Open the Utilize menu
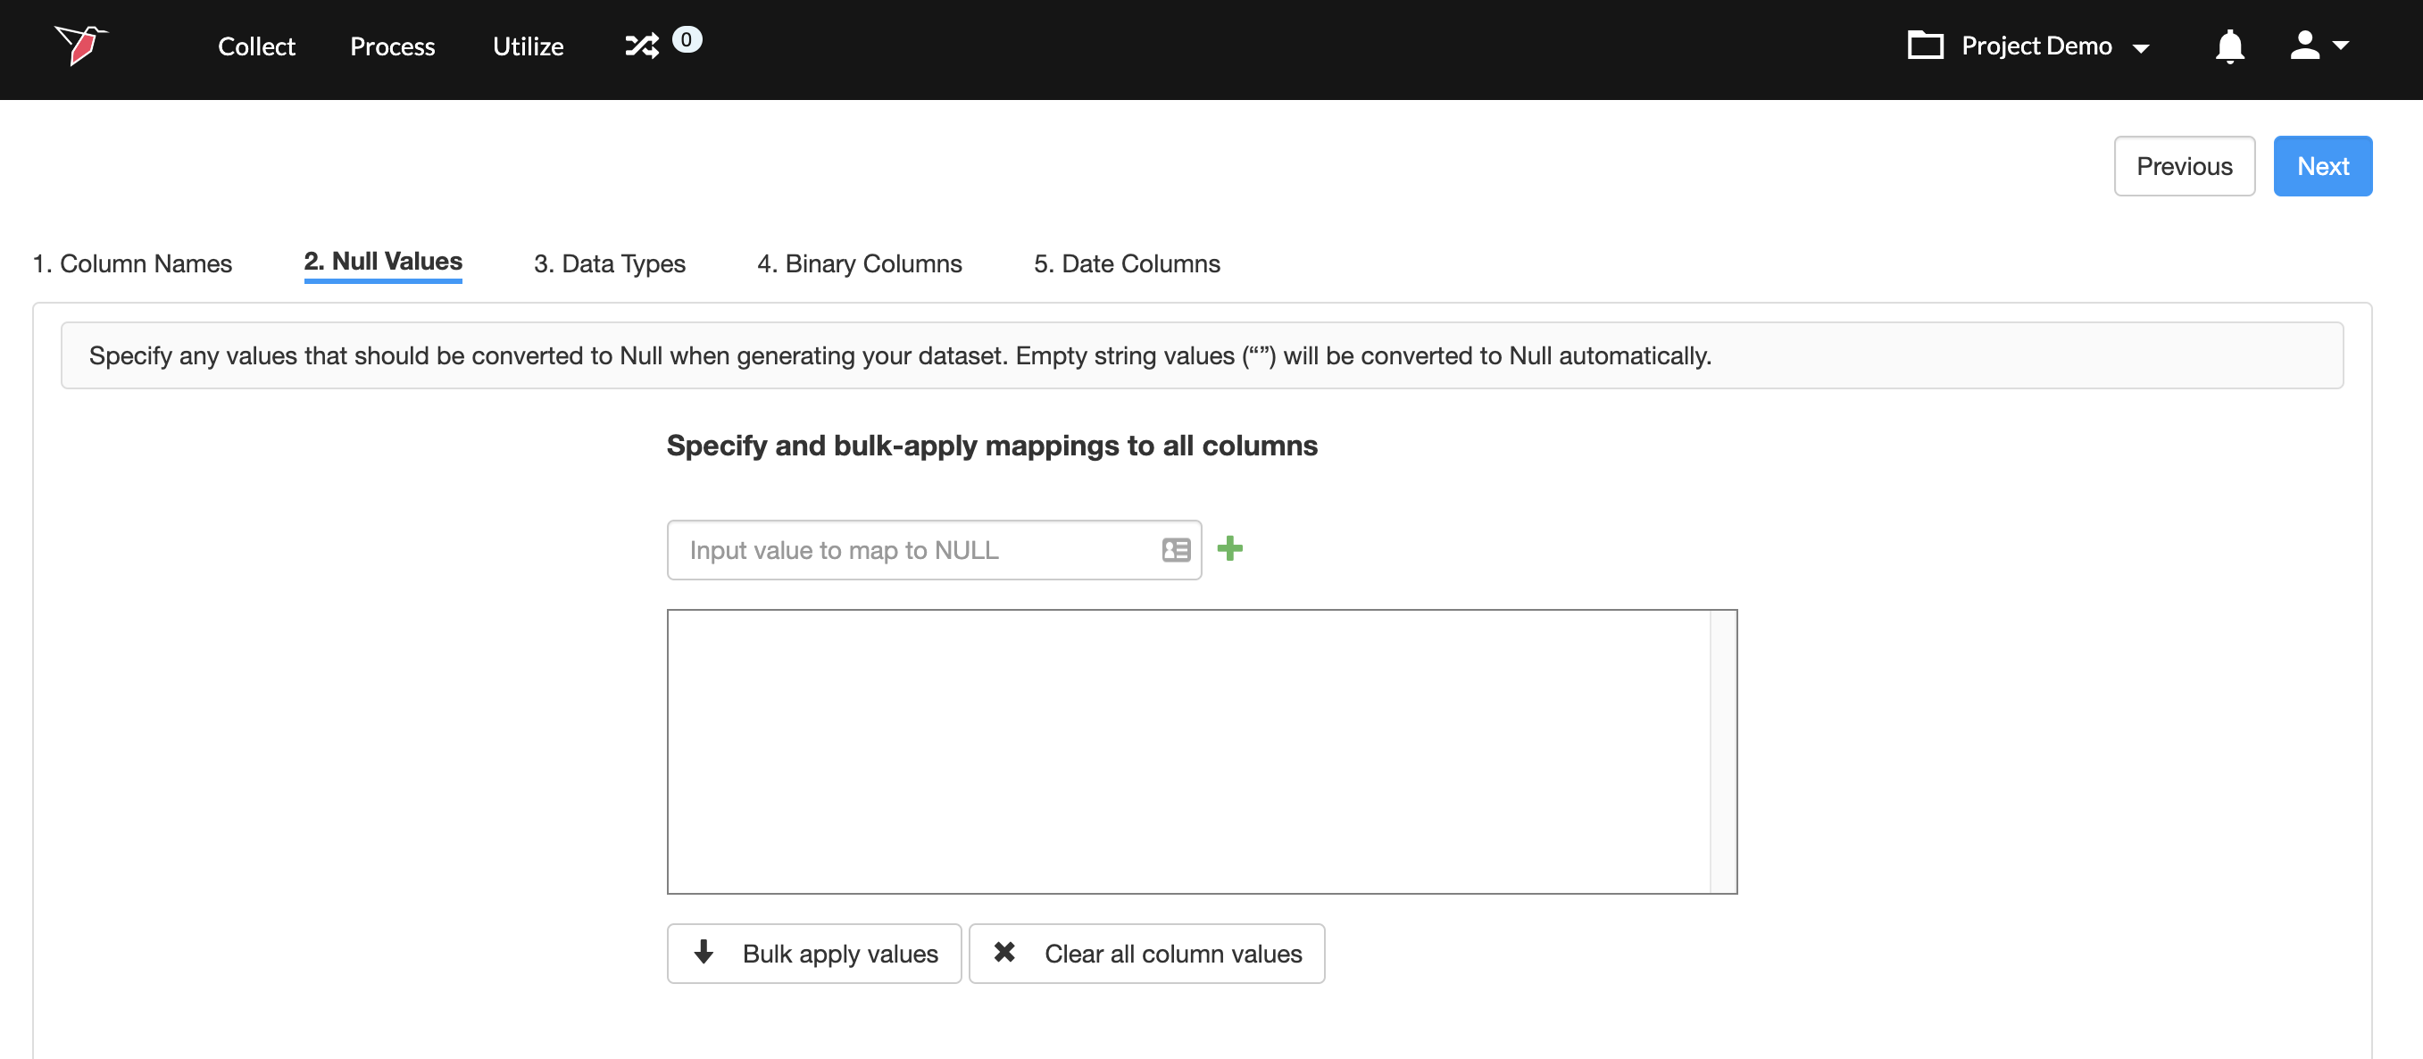The image size is (2423, 1059). tap(528, 46)
